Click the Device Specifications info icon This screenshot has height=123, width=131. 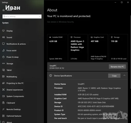[51, 76]
